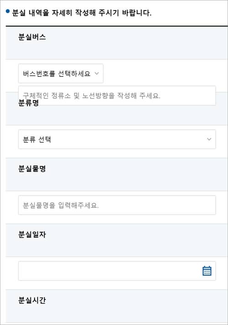Click the 분실 내역을 자세히 작성해 주시기 바랍니다 heading

coord(82,13)
